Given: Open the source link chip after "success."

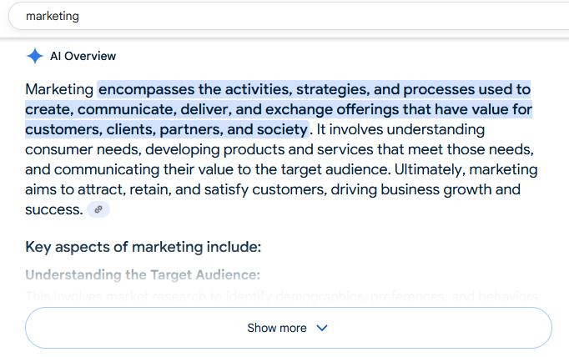Looking at the screenshot, I should 98,209.
